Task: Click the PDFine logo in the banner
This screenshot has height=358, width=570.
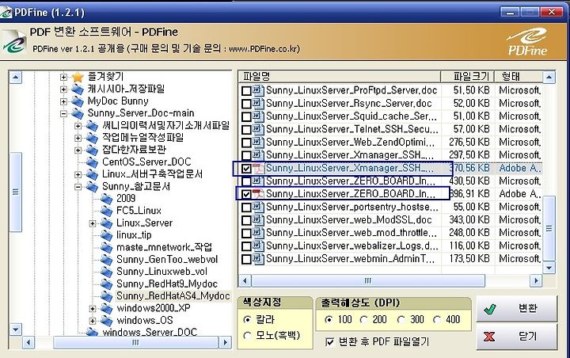Action: (528, 41)
